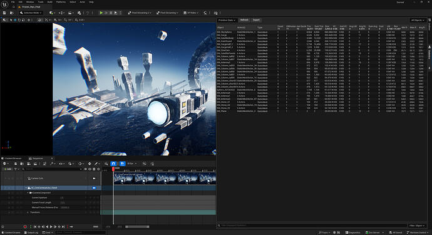Toggle the Camera Cuts lock camera icon
Viewport: 432px width, 235px height.
pyautogui.click(x=94, y=179)
